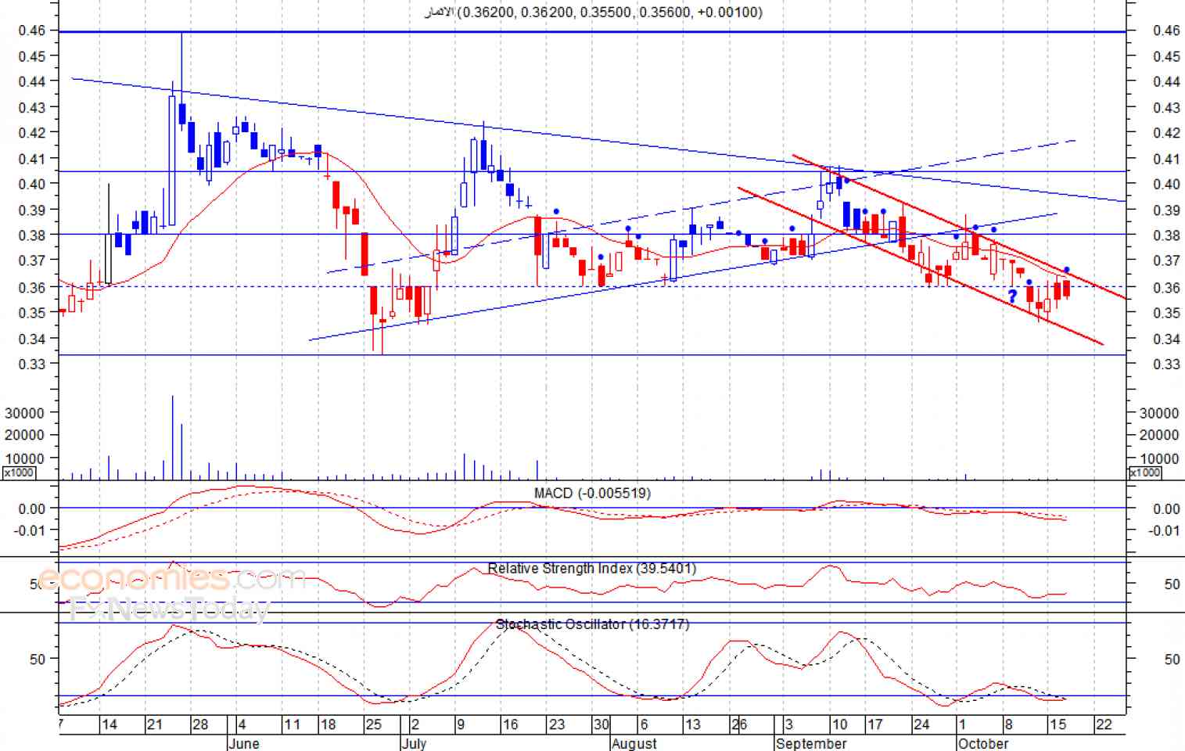Click 0.38 on the right price axis
1185x751 pixels.
(1166, 235)
